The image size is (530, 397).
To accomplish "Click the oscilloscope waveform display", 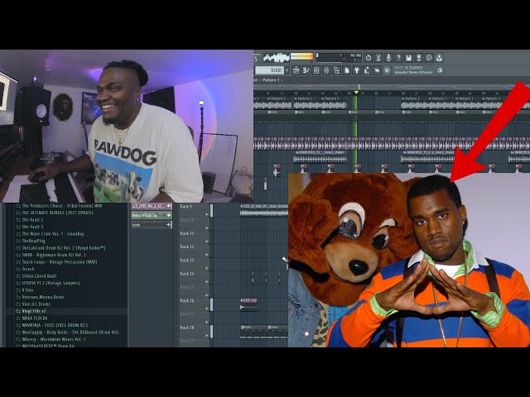I will (277, 58).
